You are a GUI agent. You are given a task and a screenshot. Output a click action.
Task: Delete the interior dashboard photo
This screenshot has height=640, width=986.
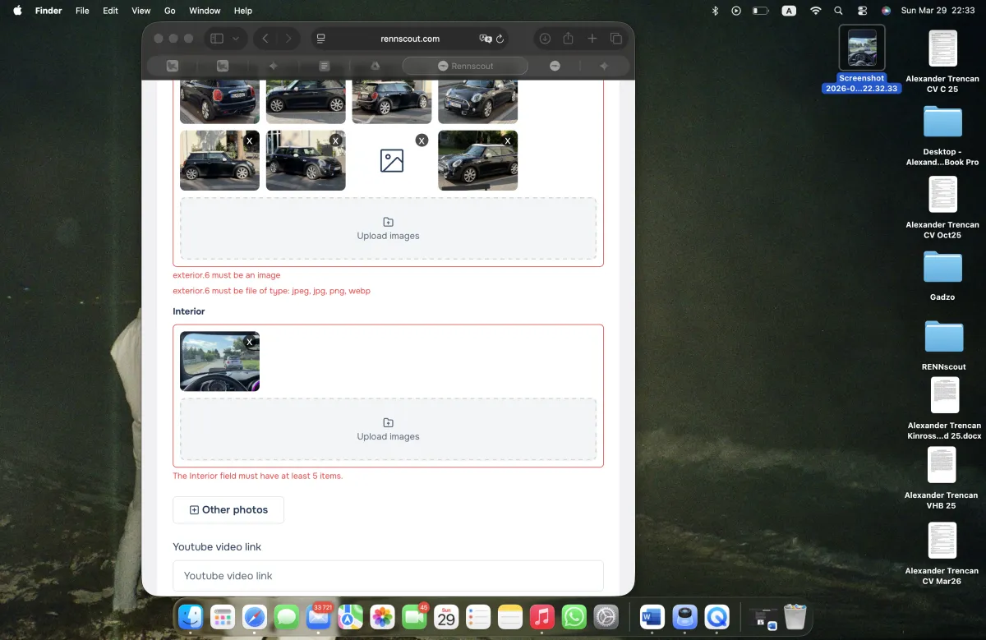250,342
